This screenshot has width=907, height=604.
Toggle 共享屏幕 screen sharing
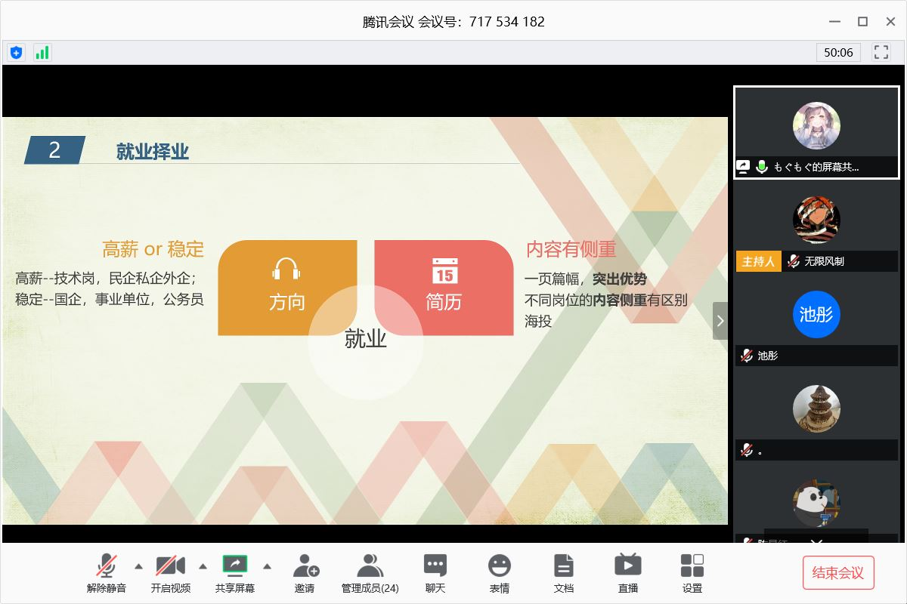click(235, 572)
